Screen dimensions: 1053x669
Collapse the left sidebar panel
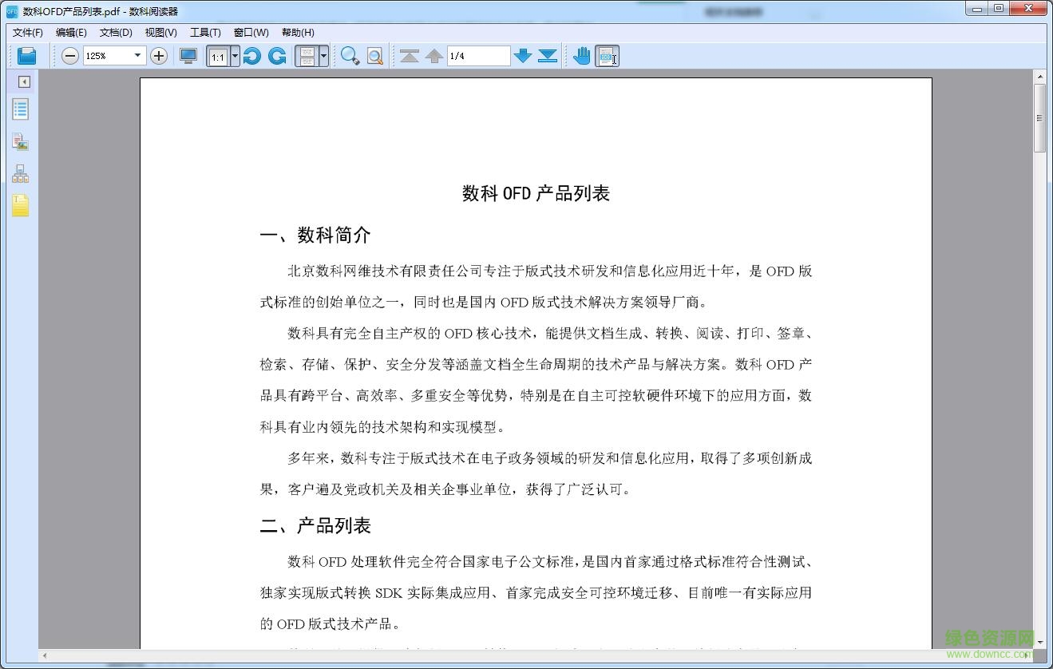point(23,81)
